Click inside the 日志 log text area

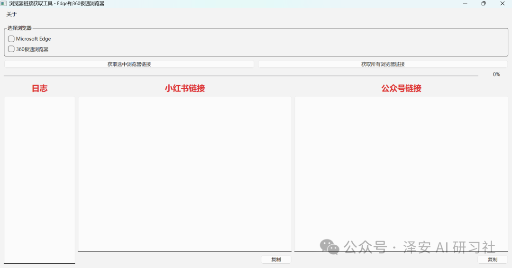tap(39, 180)
